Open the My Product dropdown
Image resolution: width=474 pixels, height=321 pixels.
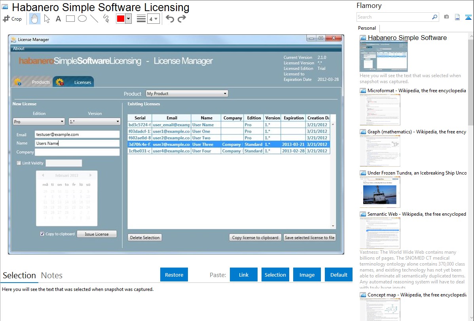(187, 93)
